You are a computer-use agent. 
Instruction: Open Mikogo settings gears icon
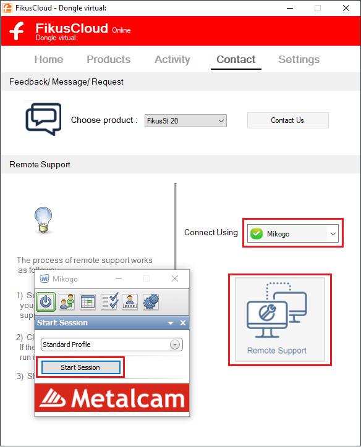tap(151, 302)
